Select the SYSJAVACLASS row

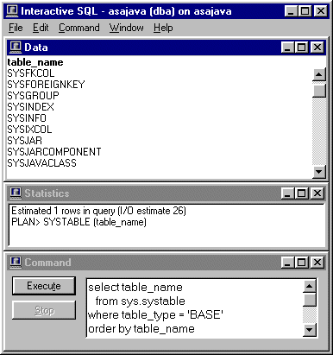(x=42, y=163)
